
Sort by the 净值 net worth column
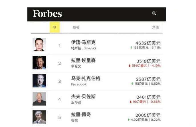click(155, 27)
